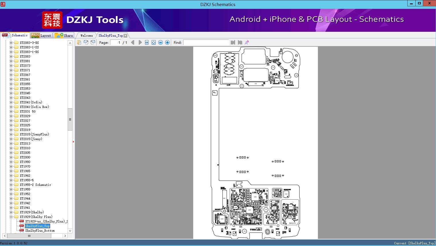The width and height of the screenshot is (436, 246).
Task: Expand the XT1944 folder node
Action: coord(11,198)
